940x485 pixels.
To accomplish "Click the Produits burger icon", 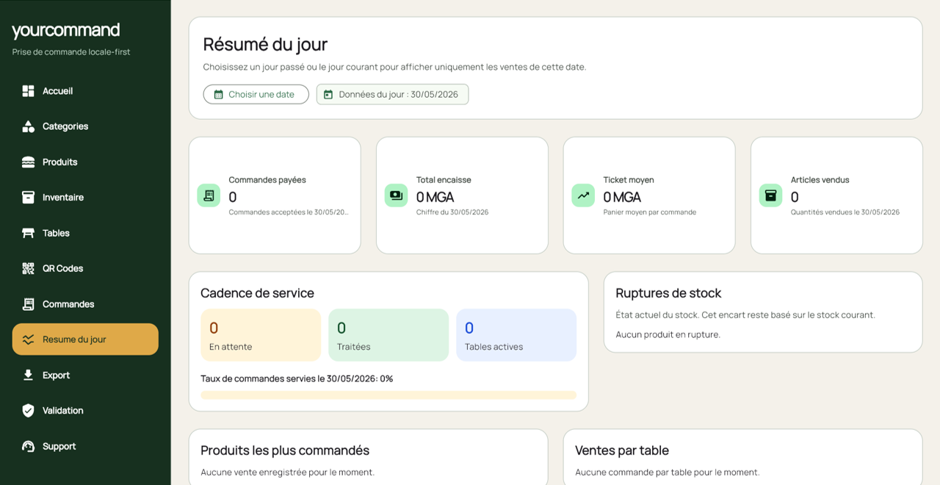I will [x=28, y=162].
